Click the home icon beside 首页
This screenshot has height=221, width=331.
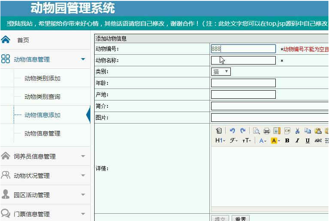click(6, 39)
